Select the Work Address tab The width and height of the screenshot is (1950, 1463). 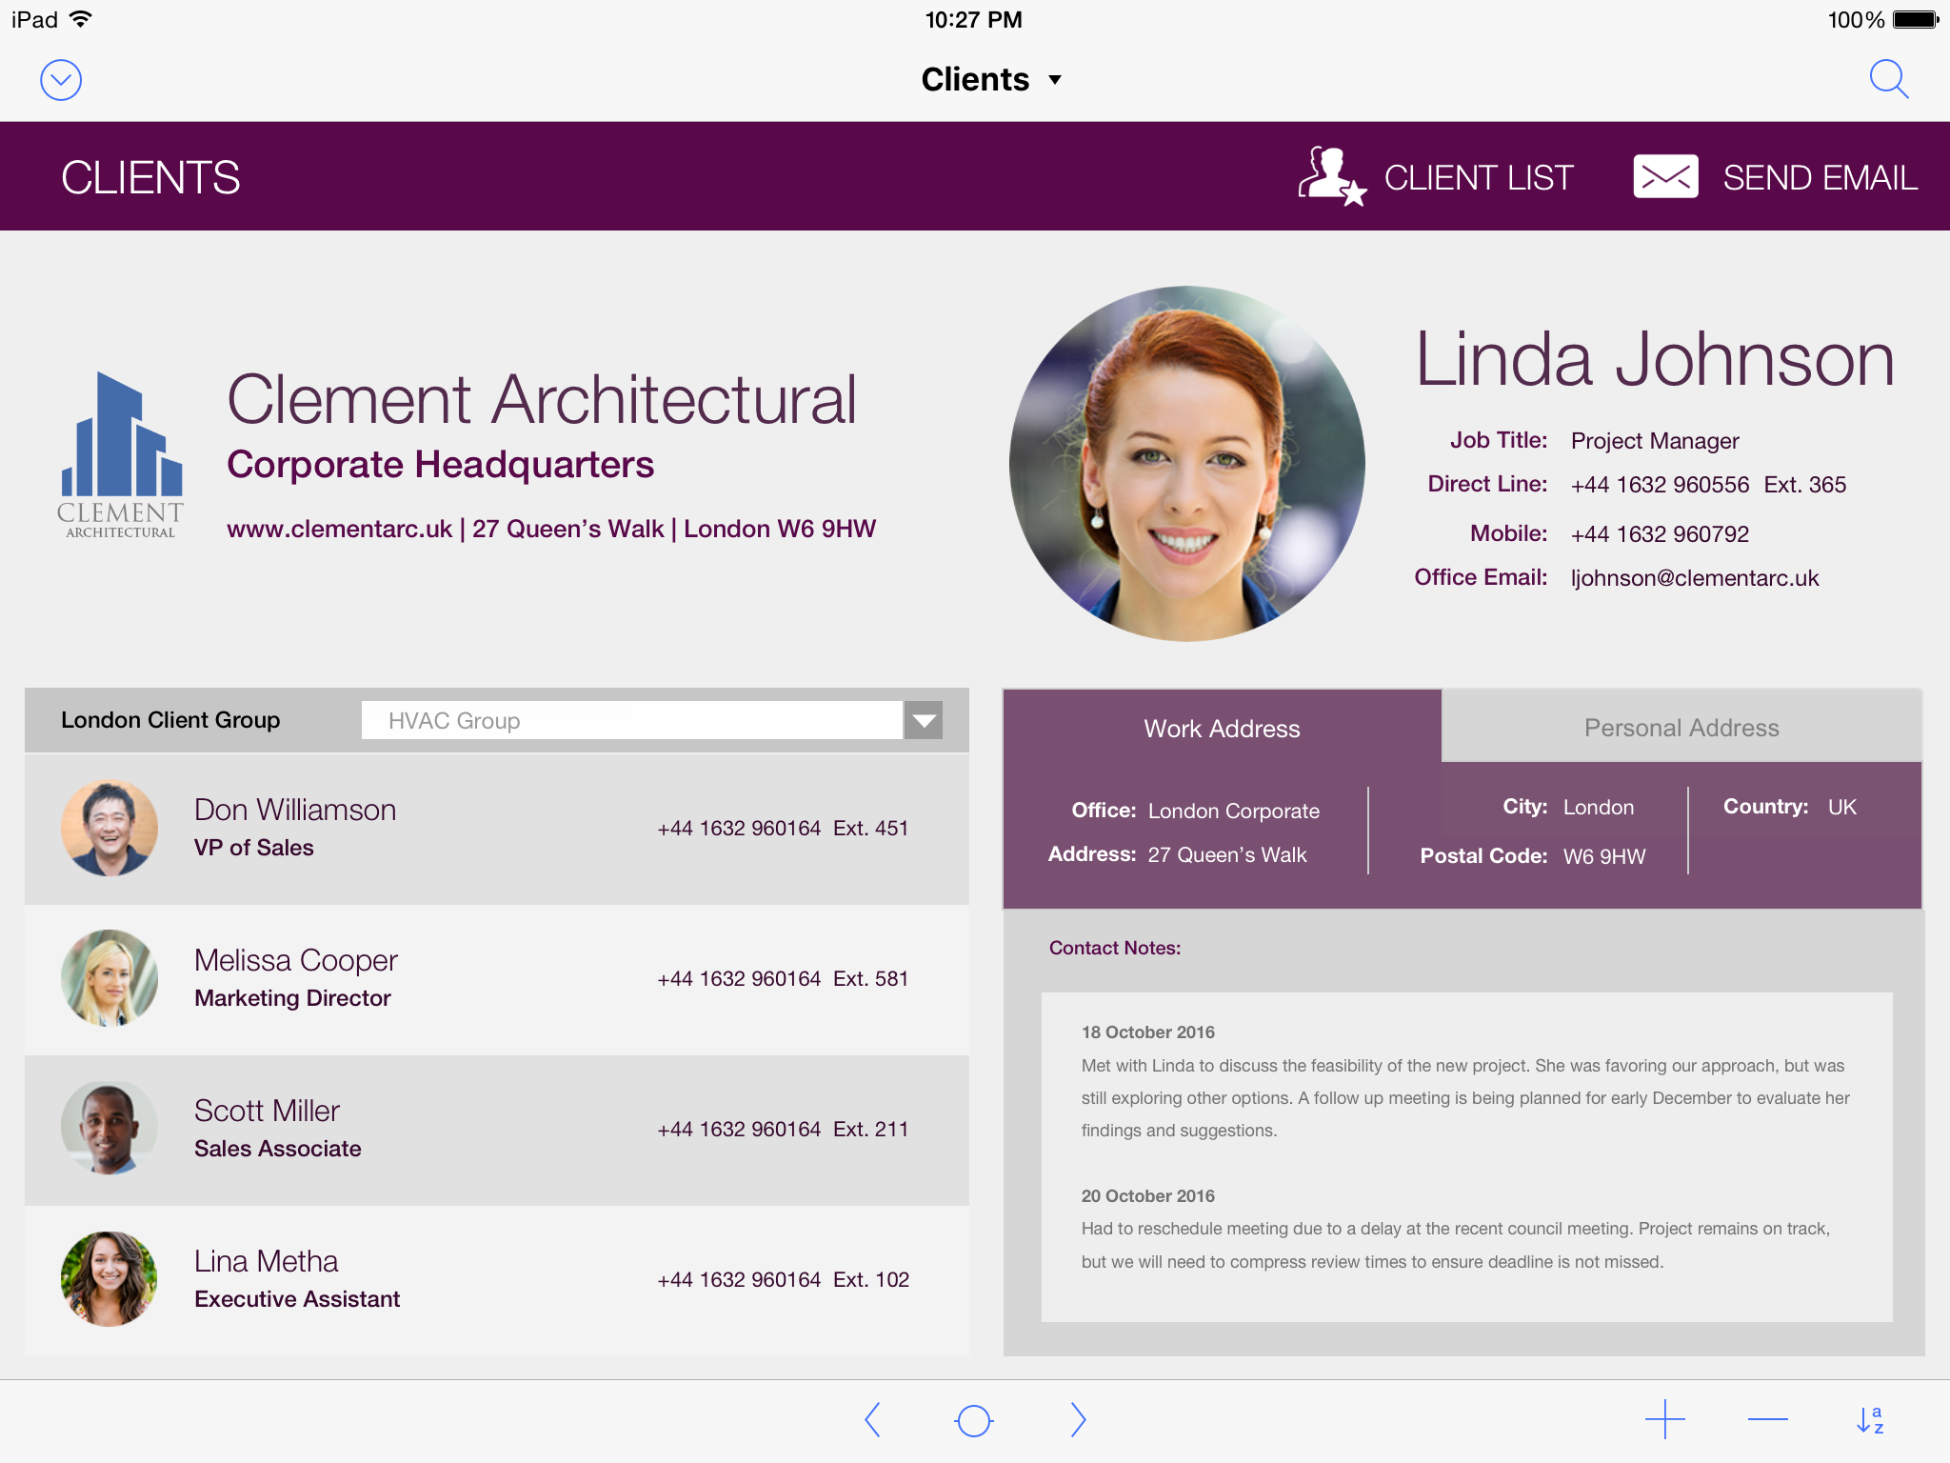[x=1222, y=728]
